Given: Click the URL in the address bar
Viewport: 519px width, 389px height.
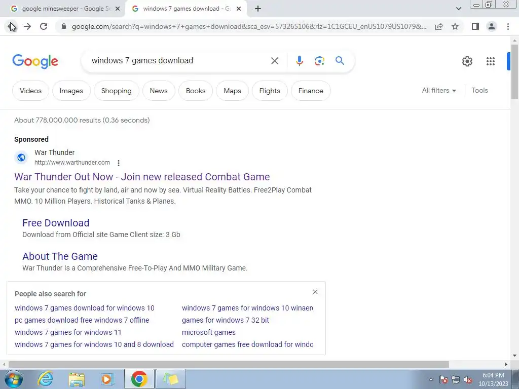Looking at the screenshot, I should pyautogui.click(x=249, y=26).
